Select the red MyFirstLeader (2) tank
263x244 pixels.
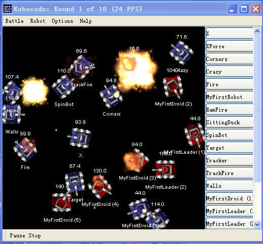[164, 169]
